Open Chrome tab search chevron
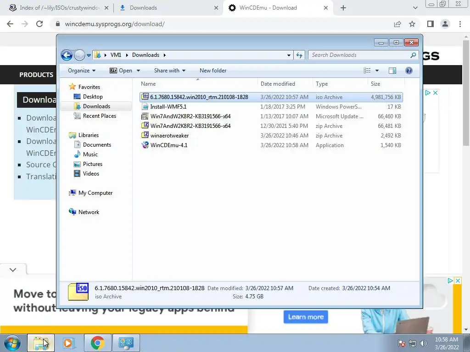Viewport: 470px width, 352px height. click(x=415, y=8)
